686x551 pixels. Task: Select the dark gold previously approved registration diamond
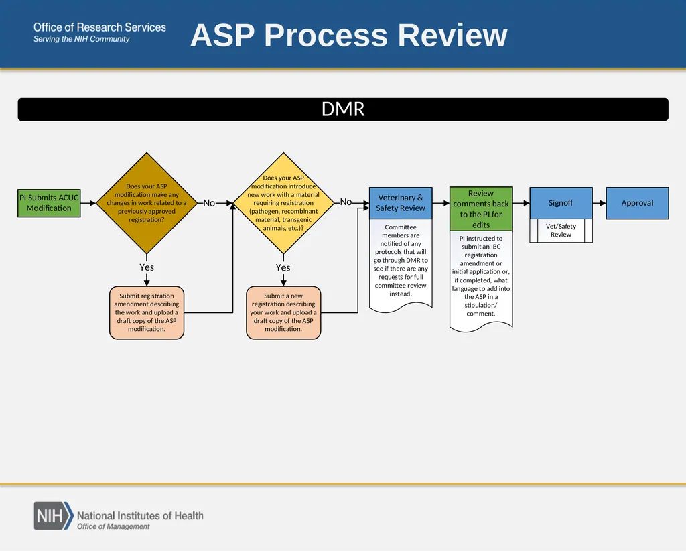147,203
